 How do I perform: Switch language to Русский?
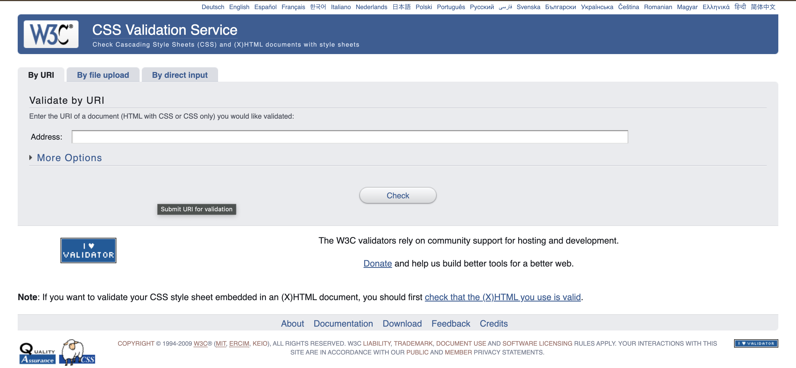[482, 7]
